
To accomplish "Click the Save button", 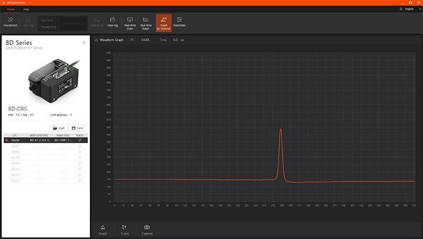I will click(78, 128).
